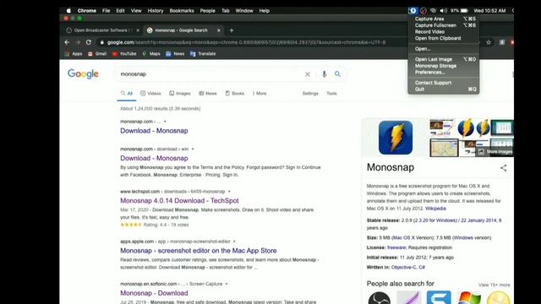Choose Open from Clipboard
This screenshot has height=304, width=541.
(x=443, y=38)
